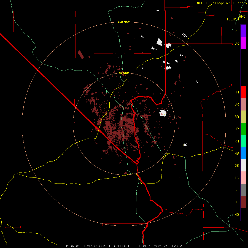Click the DS white legend swatch

coord(243,165)
